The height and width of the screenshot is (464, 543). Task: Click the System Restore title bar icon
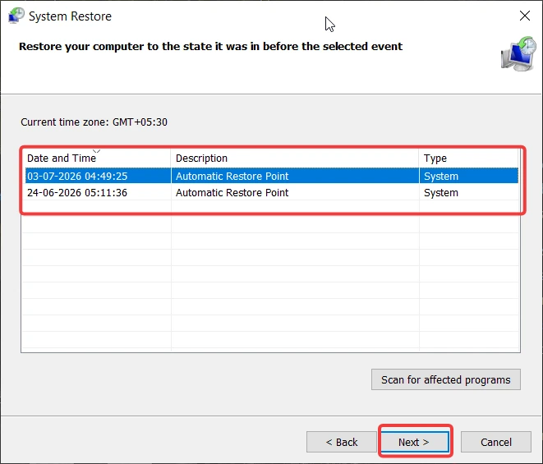16,16
